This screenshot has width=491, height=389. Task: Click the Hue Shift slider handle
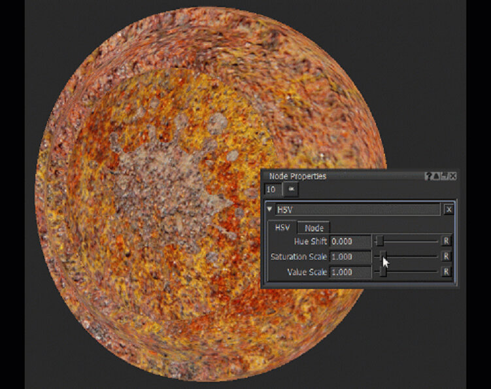pyautogui.click(x=379, y=241)
